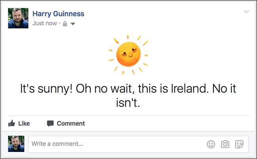The image size is (257, 159).
Task: Open the sticker picker icon
Action: click(x=239, y=144)
